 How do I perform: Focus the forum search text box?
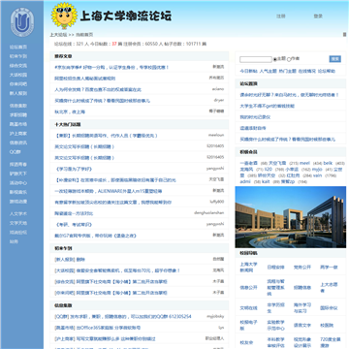(x=256, y=59)
